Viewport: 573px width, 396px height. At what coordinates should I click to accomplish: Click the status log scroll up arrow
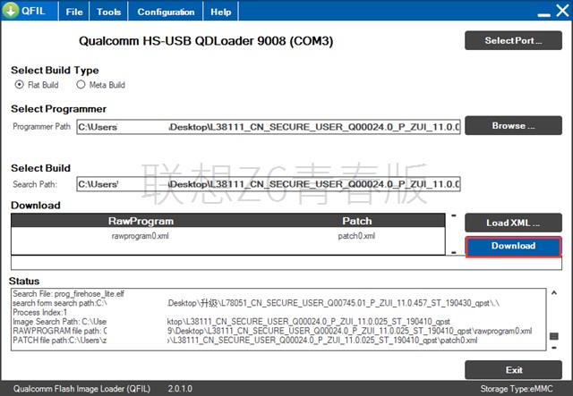[x=554, y=292]
